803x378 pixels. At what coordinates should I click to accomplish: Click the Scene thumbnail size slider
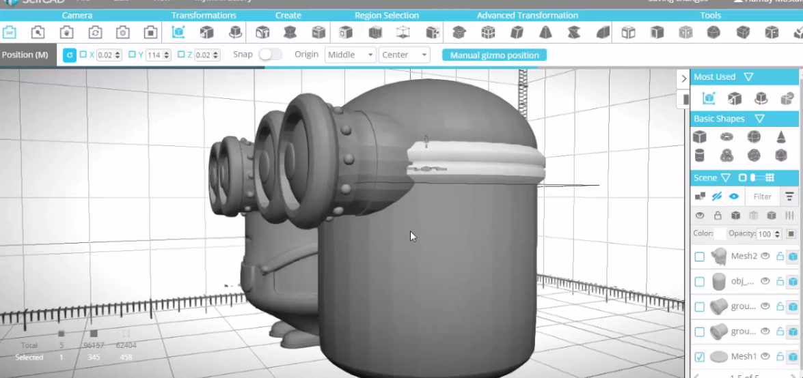pos(756,177)
